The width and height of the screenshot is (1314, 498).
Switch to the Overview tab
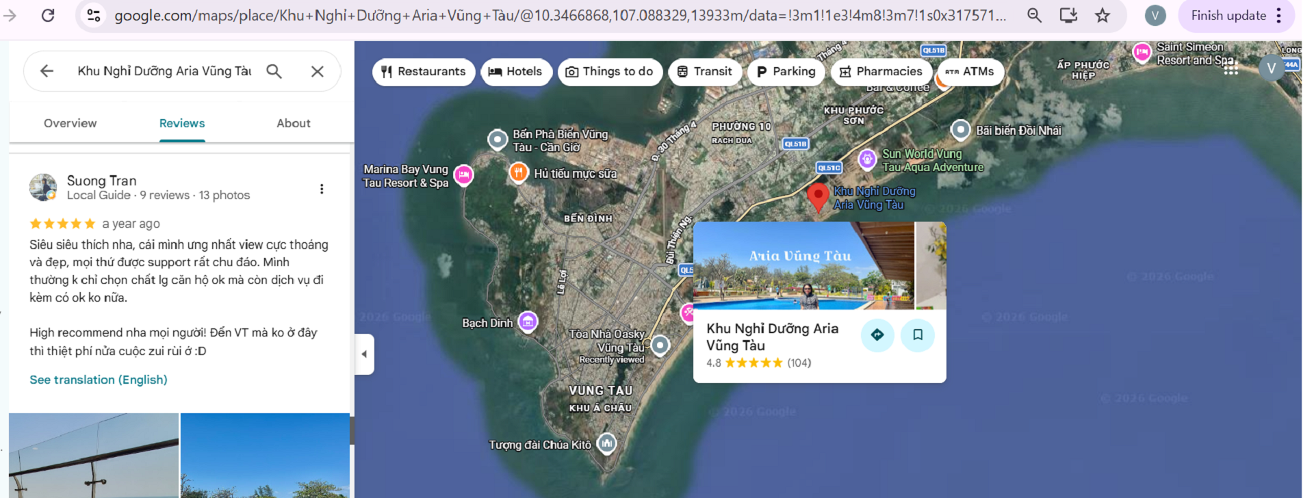pyautogui.click(x=70, y=123)
